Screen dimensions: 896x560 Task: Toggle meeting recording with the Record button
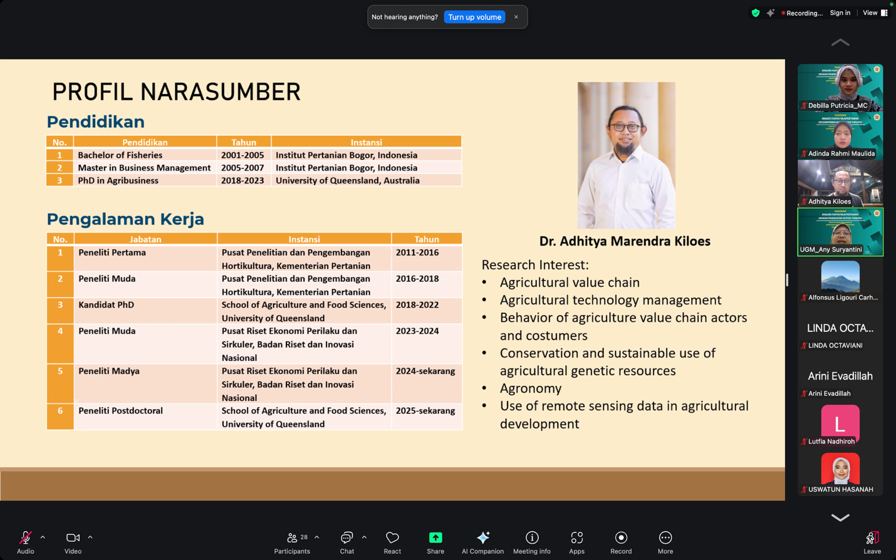(620, 541)
